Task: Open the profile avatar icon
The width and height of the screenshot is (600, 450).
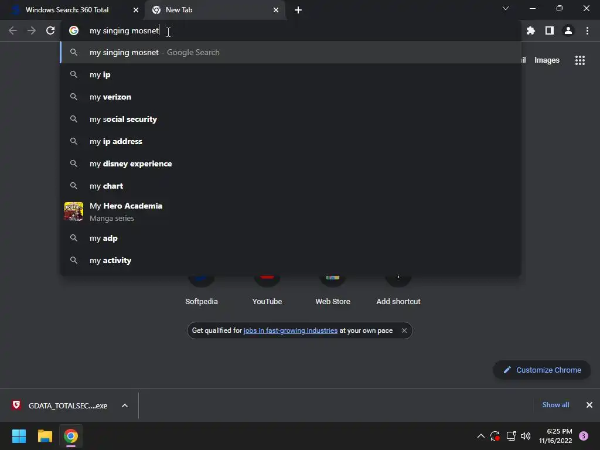Action: [568, 30]
